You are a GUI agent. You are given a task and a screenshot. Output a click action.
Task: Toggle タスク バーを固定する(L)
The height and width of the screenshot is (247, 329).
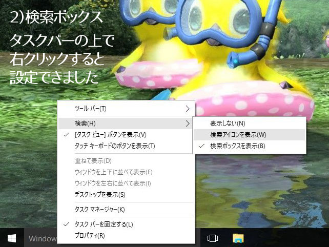pos(126,224)
